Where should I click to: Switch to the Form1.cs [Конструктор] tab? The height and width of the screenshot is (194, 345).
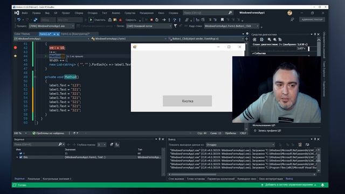[x=75, y=34]
